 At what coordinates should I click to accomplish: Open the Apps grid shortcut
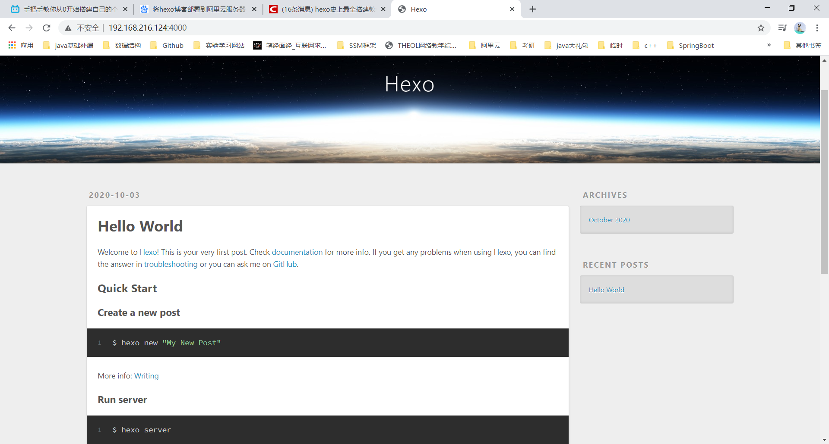pyautogui.click(x=21, y=45)
